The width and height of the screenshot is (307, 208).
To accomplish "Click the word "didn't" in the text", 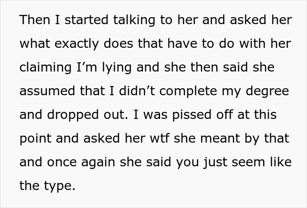I will (x=137, y=91).
